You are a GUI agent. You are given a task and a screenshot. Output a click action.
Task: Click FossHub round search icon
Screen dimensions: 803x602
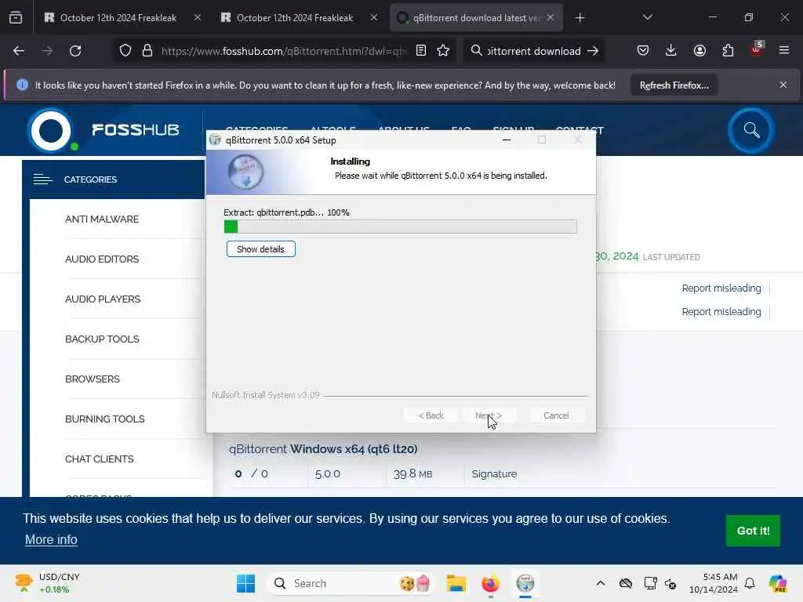tap(751, 130)
